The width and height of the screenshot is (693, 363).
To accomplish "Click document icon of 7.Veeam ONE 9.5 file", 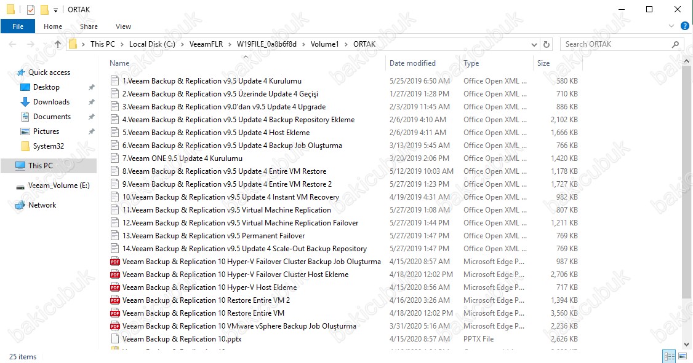I will [x=115, y=158].
